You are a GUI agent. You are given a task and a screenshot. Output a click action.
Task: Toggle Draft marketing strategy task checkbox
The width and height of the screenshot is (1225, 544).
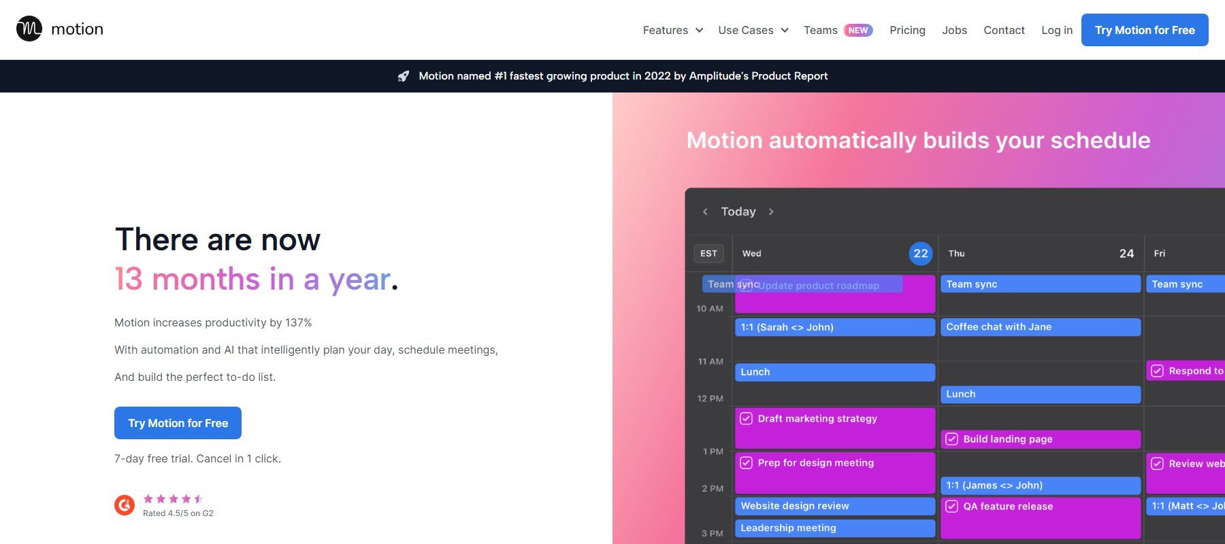(747, 418)
